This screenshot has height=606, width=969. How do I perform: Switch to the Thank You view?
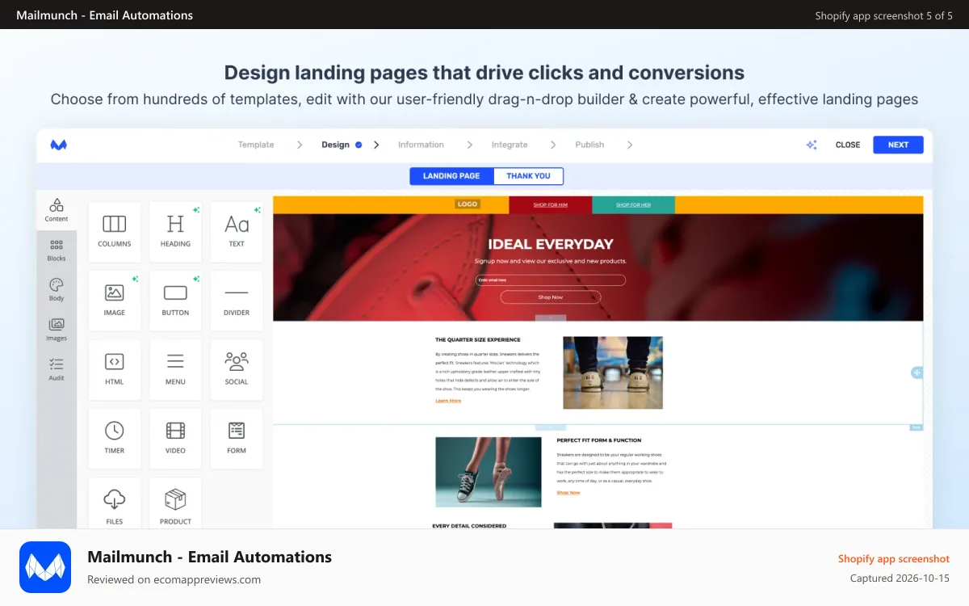528,176
